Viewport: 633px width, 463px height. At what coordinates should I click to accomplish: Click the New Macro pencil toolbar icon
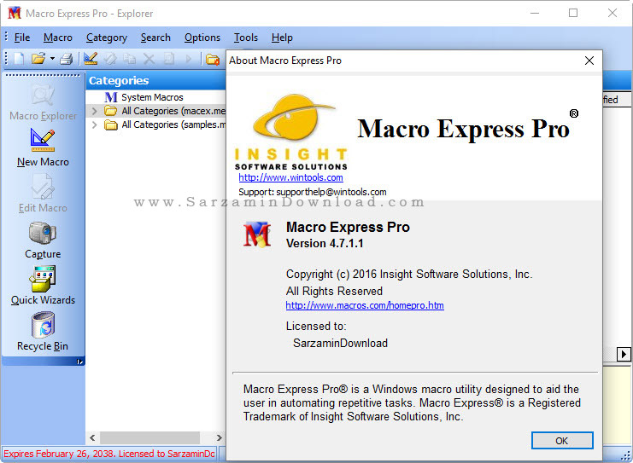pos(91,59)
